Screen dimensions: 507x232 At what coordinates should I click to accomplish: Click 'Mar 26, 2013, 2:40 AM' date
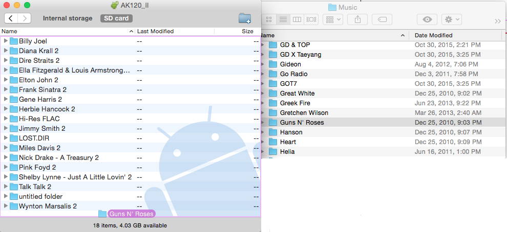click(448, 112)
